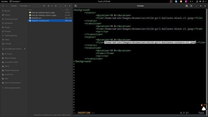Click the network status icon
This screenshot has height=117, width=208.
[197, 1]
